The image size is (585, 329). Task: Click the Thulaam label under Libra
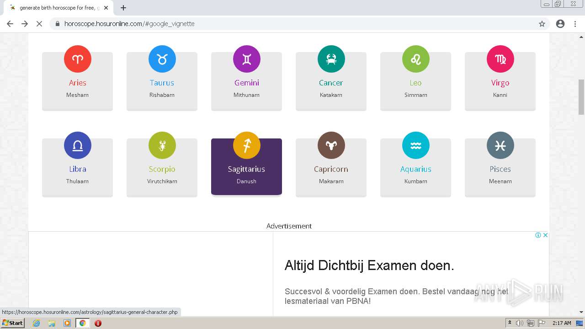(78, 181)
